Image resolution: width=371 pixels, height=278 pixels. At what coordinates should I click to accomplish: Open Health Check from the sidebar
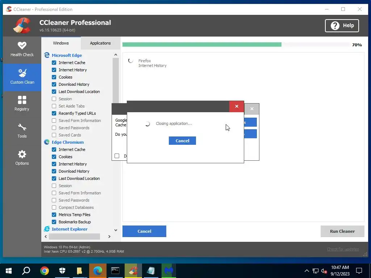point(22,50)
